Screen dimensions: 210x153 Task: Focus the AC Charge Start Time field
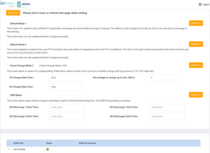(x=66, y=78)
